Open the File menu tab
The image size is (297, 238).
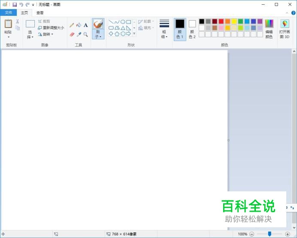8,13
